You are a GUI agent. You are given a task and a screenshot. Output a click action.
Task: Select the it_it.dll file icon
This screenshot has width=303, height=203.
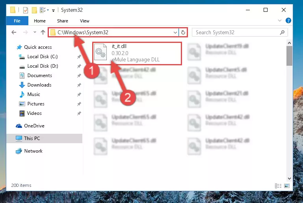click(x=100, y=52)
